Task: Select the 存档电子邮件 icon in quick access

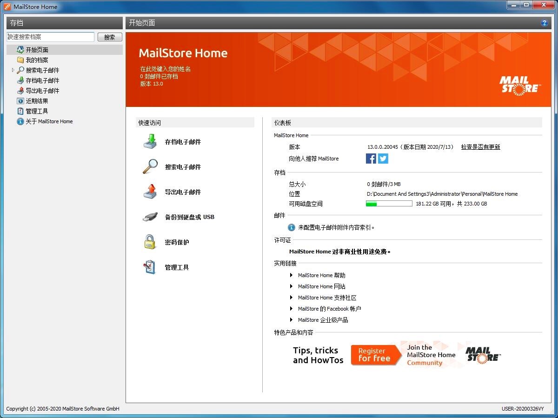Action: tap(149, 141)
